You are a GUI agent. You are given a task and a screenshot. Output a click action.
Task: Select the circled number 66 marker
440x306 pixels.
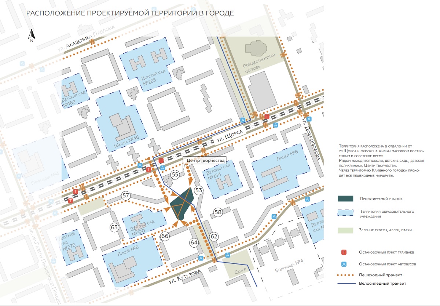[x=165, y=236]
